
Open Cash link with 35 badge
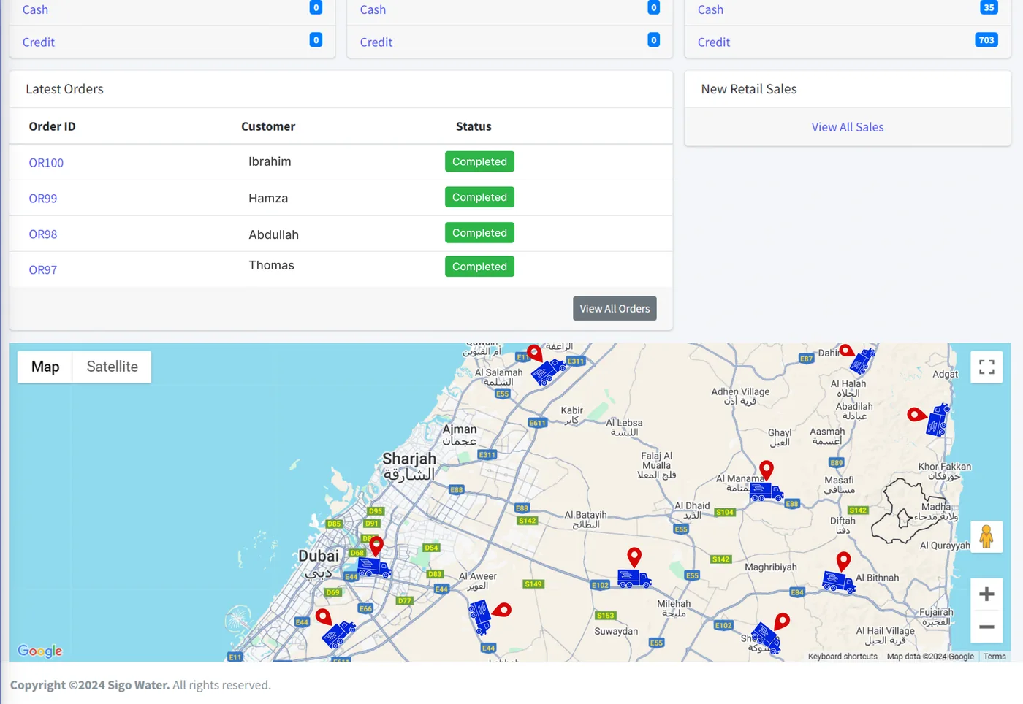[710, 9]
